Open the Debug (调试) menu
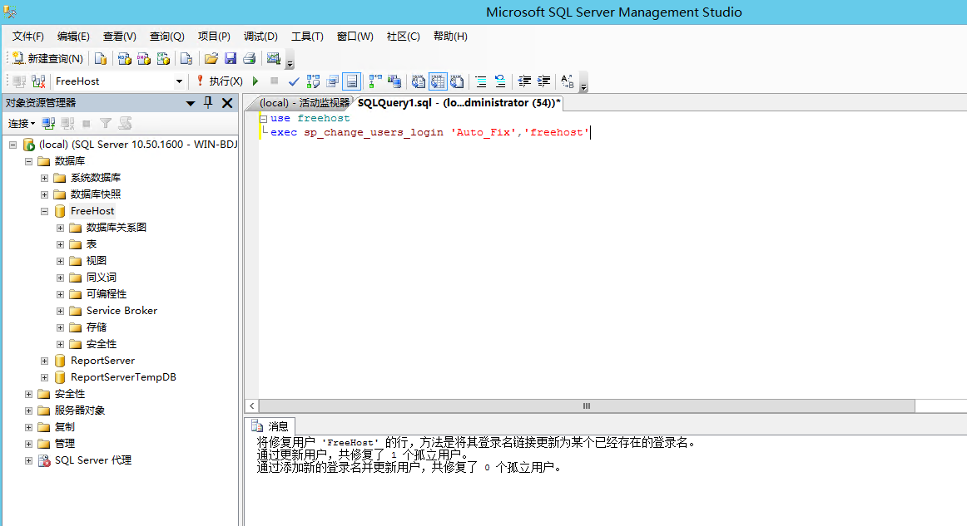 [260, 37]
